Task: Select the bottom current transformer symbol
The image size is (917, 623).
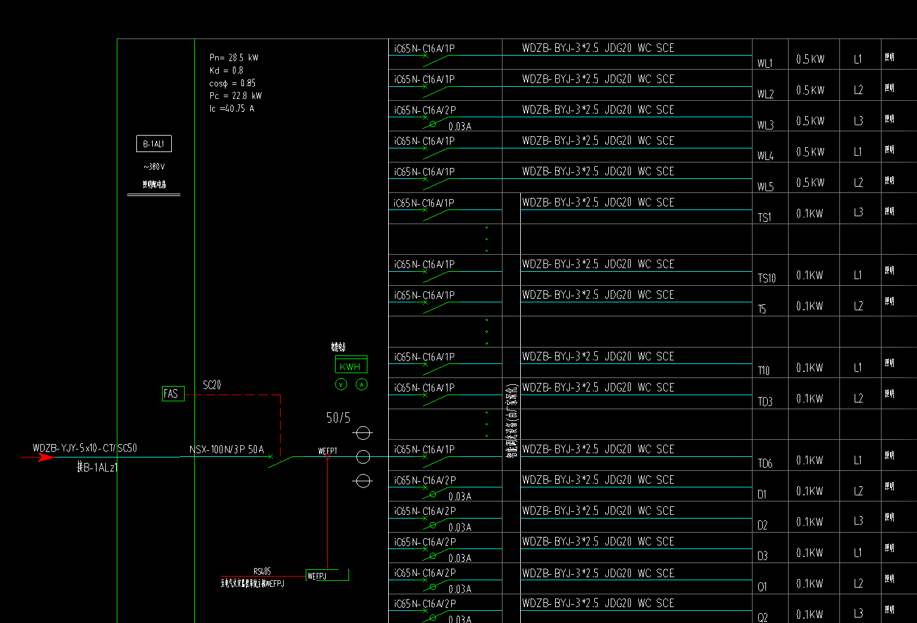Action: pyautogui.click(x=363, y=481)
